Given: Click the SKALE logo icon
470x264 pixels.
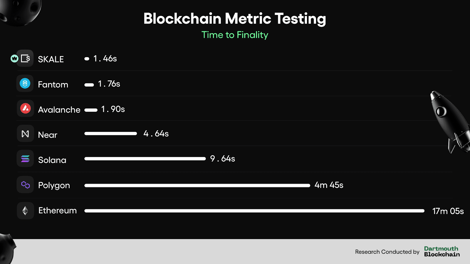Looking at the screenshot, I should point(25,58).
